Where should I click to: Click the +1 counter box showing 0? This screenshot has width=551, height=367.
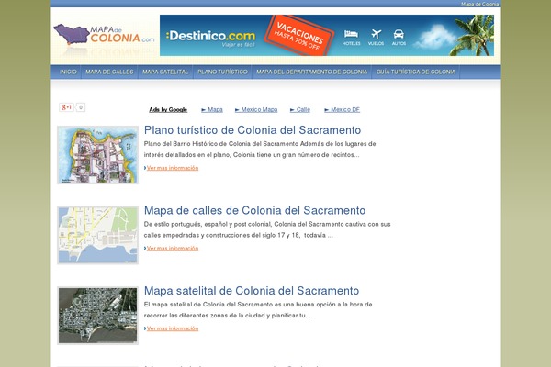pyautogui.click(x=81, y=107)
